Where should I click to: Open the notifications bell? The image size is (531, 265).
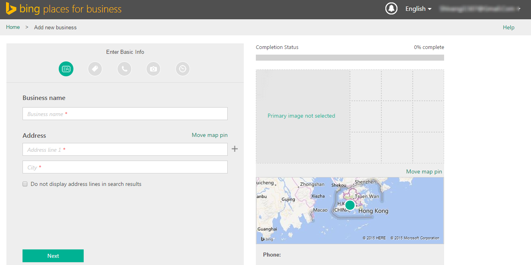pyautogui.click(x=391, y=8)
